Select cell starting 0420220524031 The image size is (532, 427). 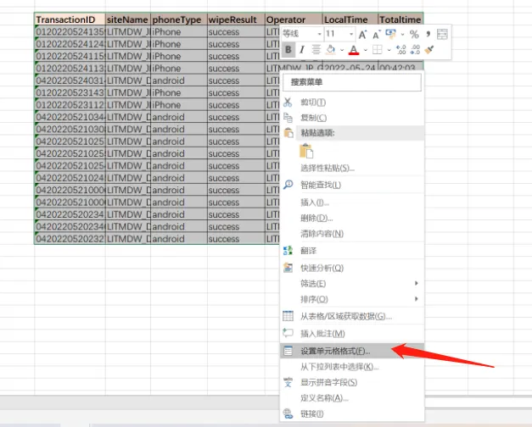[70, 80]
